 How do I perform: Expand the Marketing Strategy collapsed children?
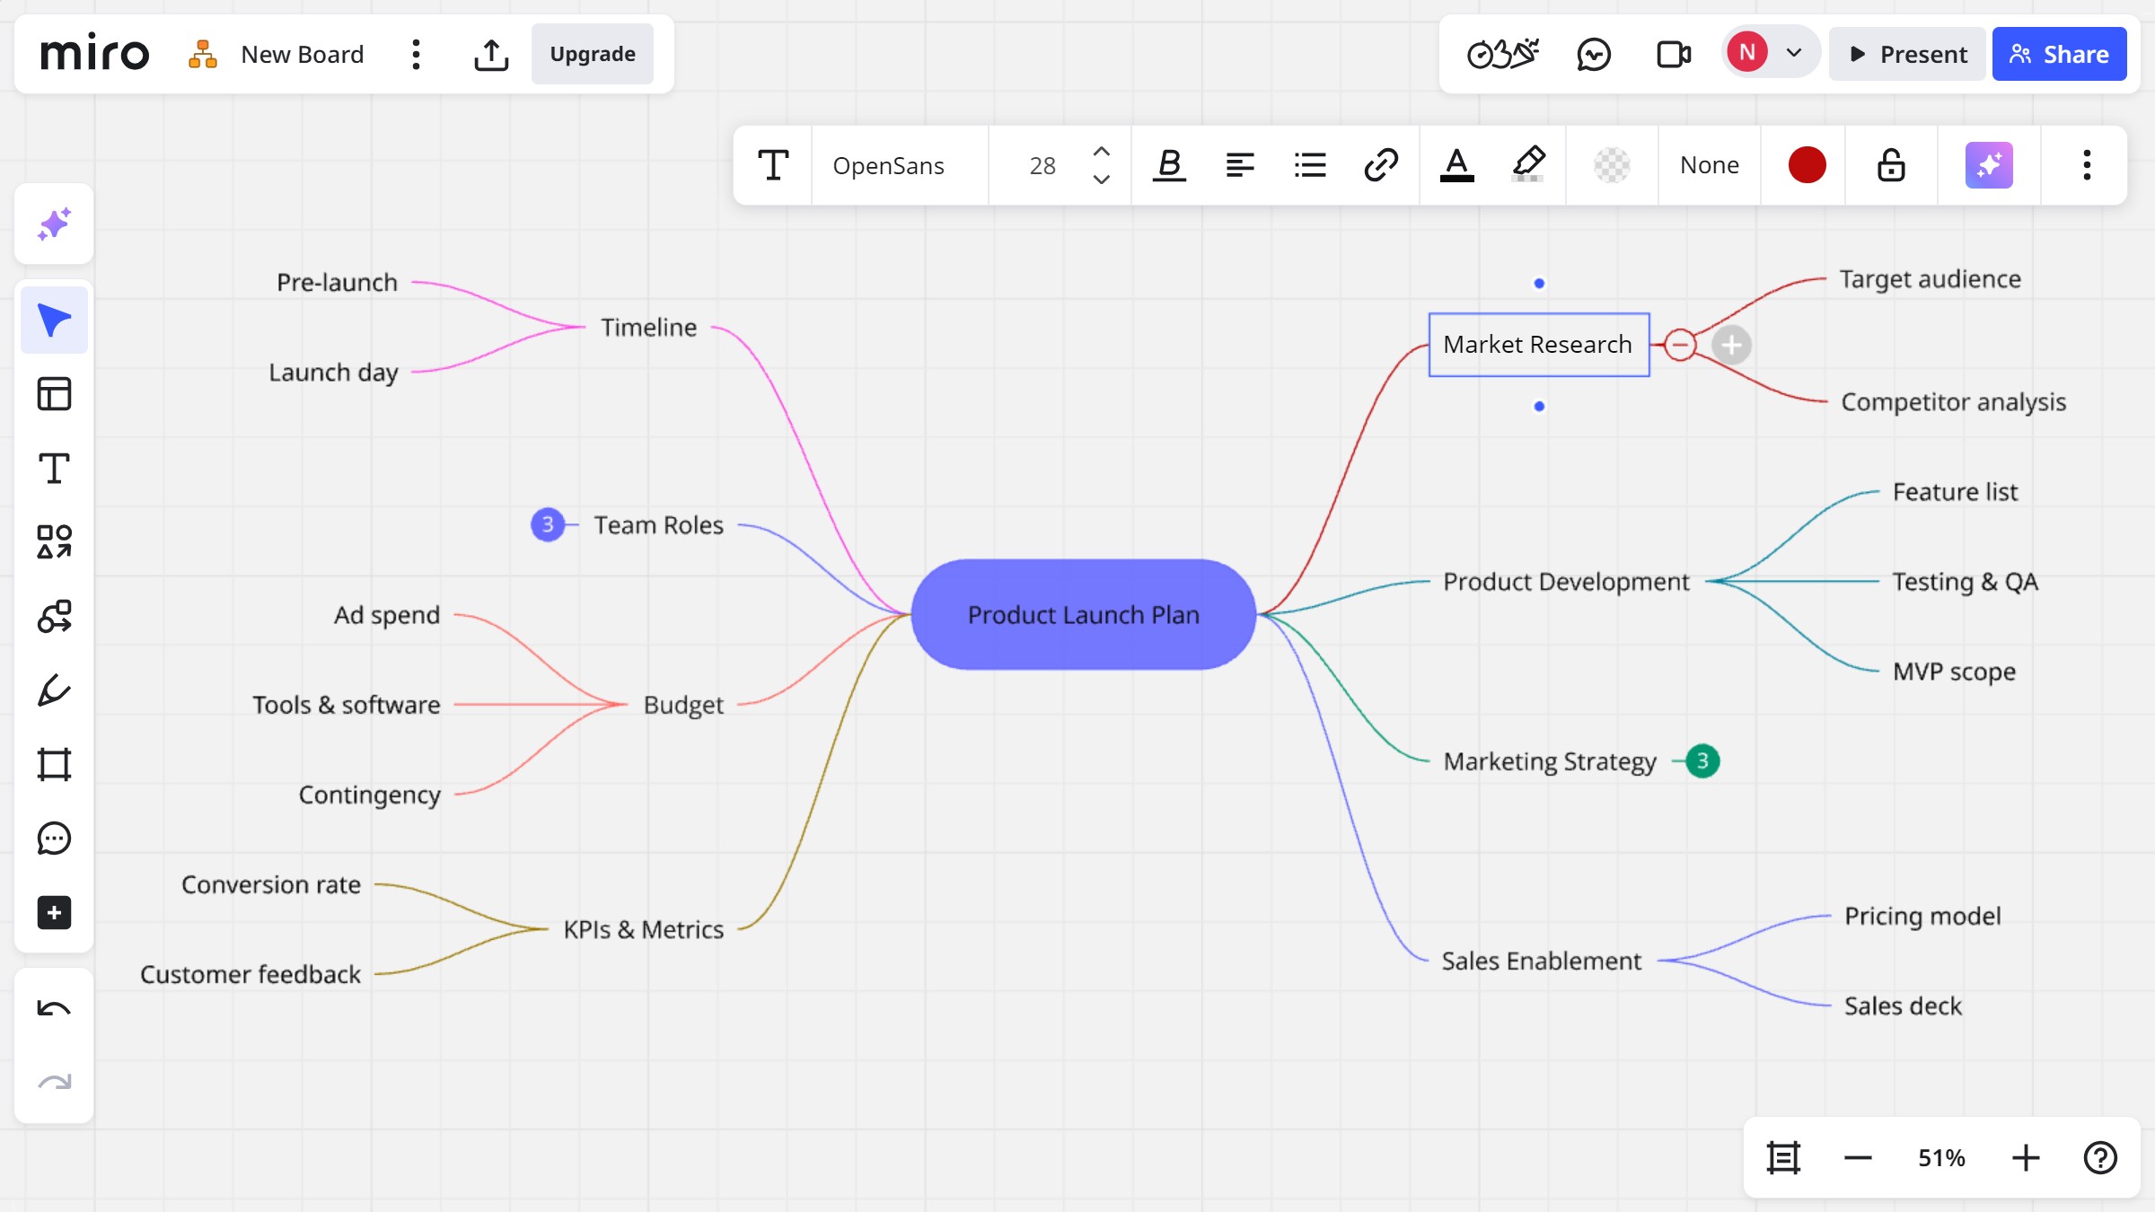pyautogui.click(x=1702, y=761)
